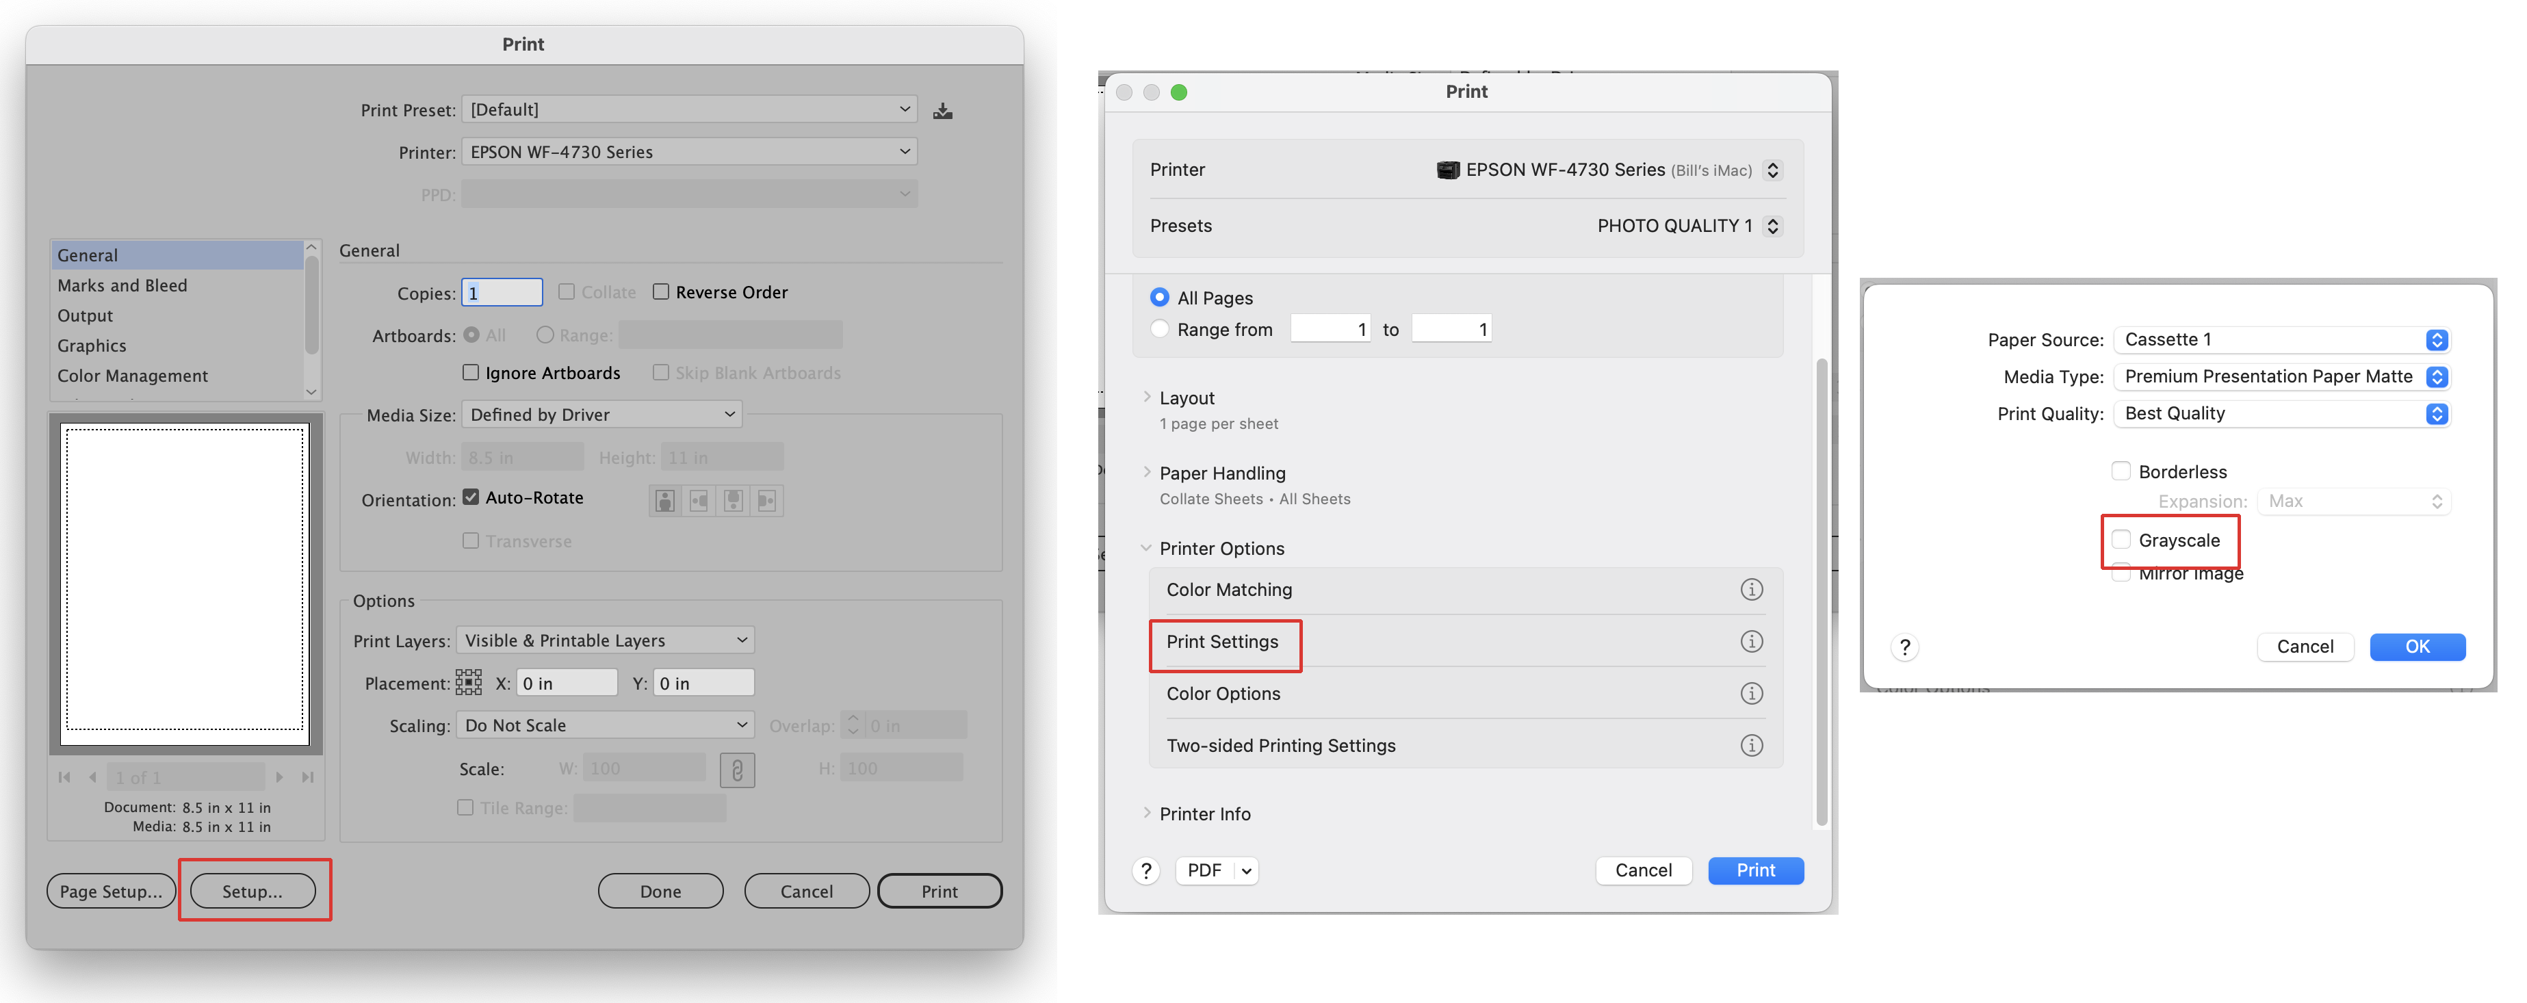Click the printer icon beside EPSON WF-4730 Series
Image resolution: width=2527 pixels, height=1003 pixels.
tap(1447, 168)
